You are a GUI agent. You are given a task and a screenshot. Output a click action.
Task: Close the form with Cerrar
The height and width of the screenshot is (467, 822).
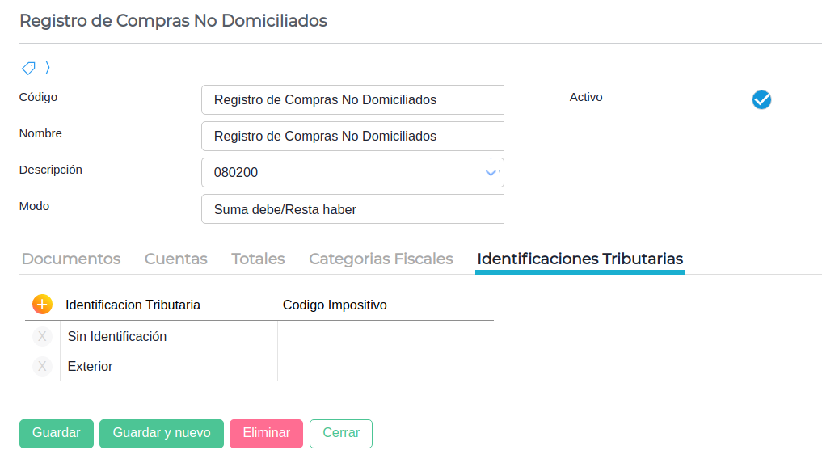pos(340,433)
